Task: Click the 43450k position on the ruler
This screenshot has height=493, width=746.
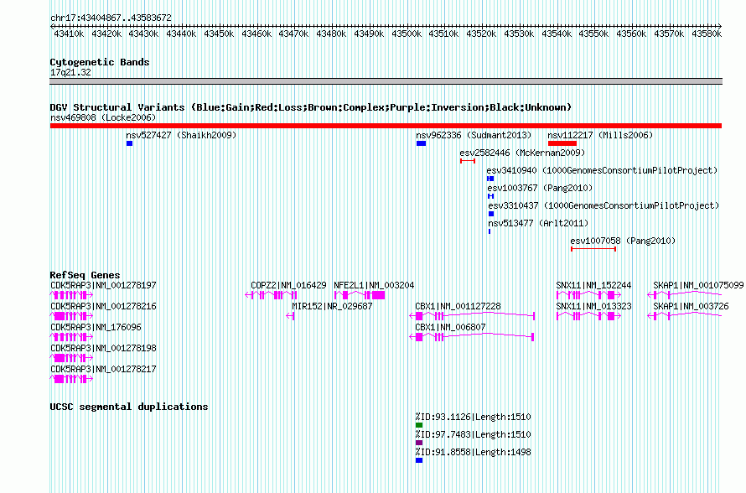Action: tap(219, 34)
